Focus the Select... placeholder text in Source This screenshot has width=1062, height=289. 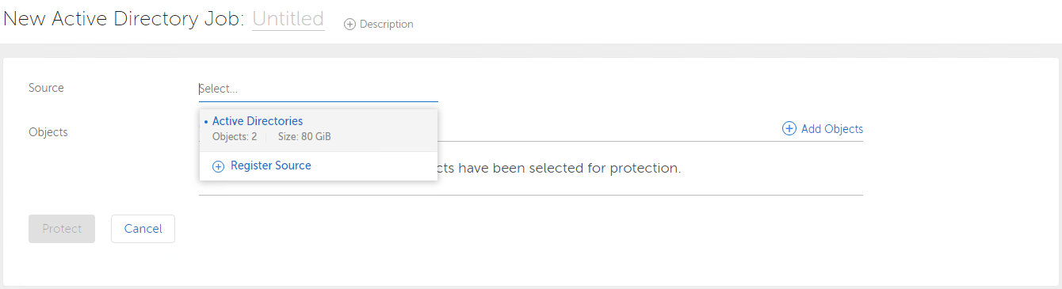[218, 89]
